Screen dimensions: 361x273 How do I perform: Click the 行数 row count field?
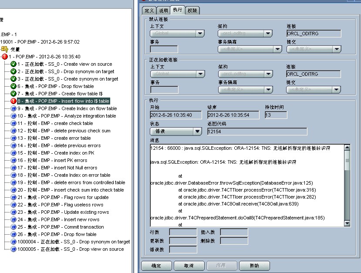point(183,232)
